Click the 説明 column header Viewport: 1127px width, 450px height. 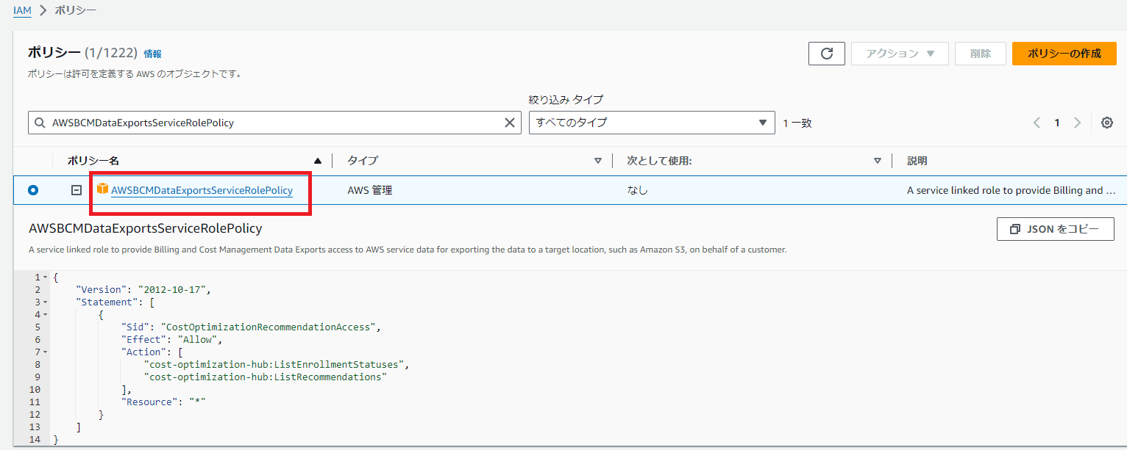pyautogui.click(x=917, y=161)
